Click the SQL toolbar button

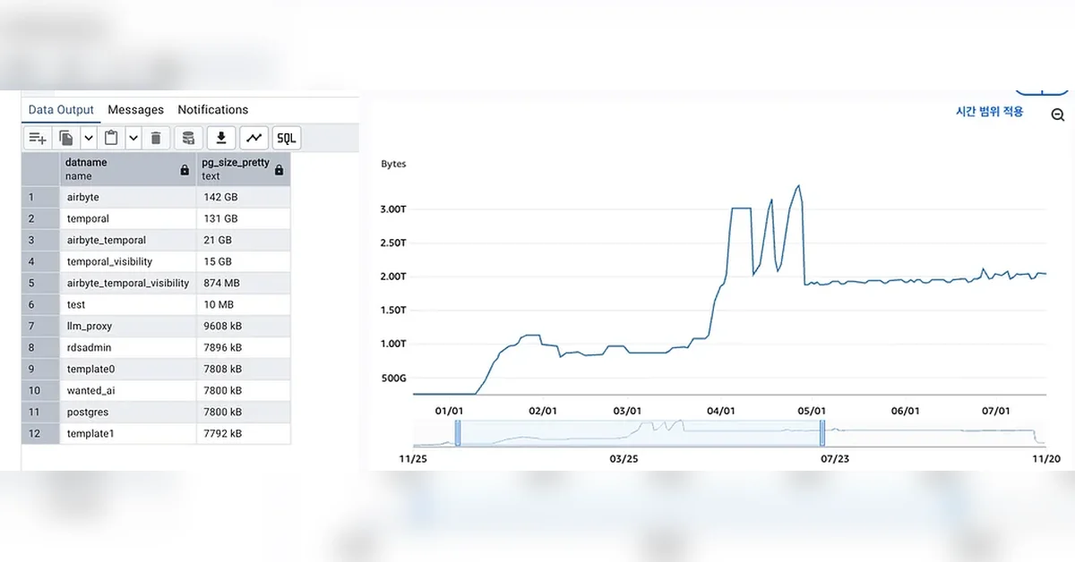point(287,138)
